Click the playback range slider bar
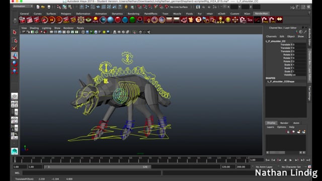 98,167
